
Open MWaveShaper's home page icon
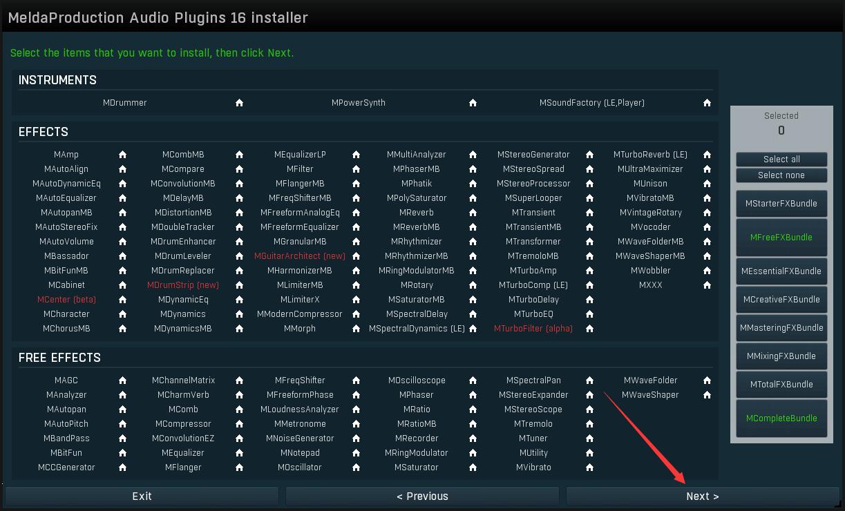click(707, 394)
